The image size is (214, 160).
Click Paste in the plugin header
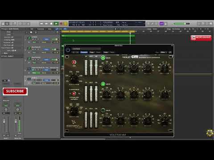point(98,52)
